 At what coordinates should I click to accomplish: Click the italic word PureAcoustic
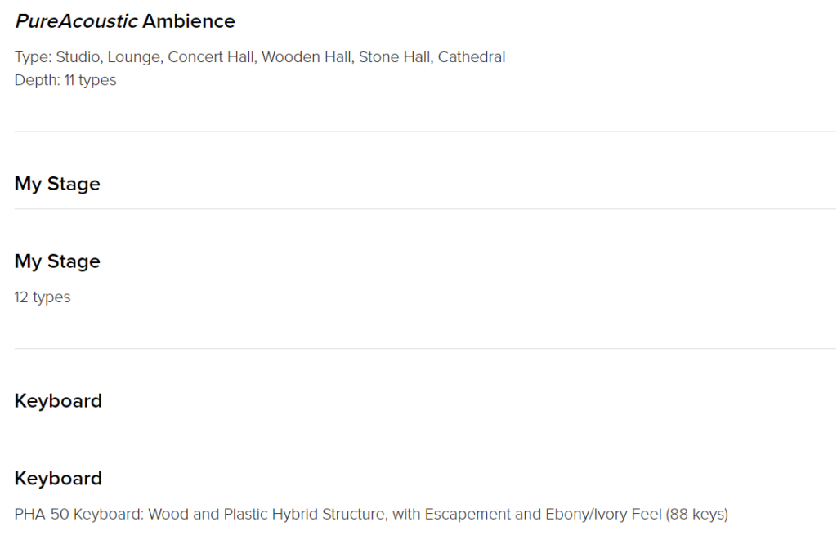click(x=76, y=21)
